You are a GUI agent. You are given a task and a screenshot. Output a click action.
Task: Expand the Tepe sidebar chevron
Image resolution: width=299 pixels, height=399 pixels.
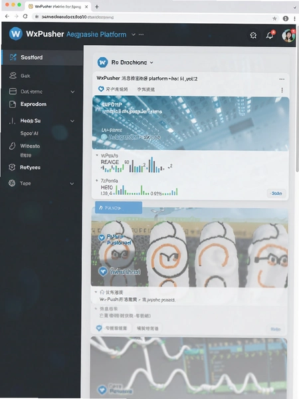tap(72, 184)
